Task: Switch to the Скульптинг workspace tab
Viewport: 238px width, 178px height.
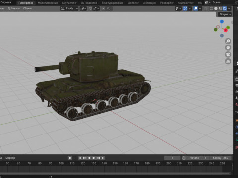Action: pyautogui.click(x=69, y=3)
